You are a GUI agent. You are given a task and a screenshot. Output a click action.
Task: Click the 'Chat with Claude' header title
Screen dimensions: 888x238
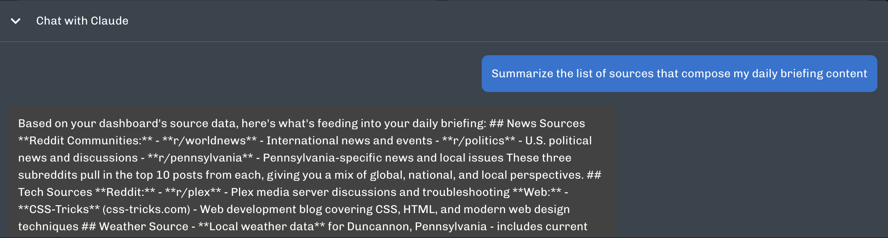82,21
